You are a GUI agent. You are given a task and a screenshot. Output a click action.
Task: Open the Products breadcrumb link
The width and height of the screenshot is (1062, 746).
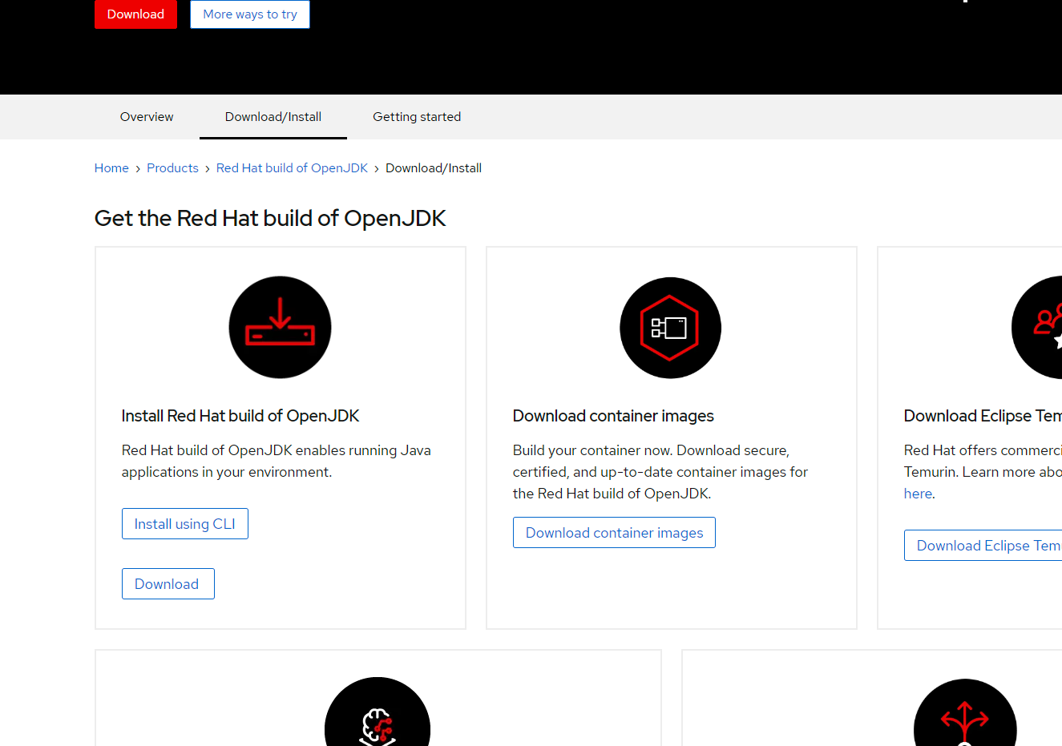(x=172, y=168)
